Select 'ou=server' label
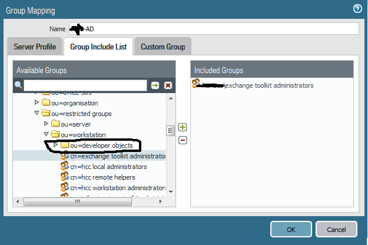 click(75, 124)
